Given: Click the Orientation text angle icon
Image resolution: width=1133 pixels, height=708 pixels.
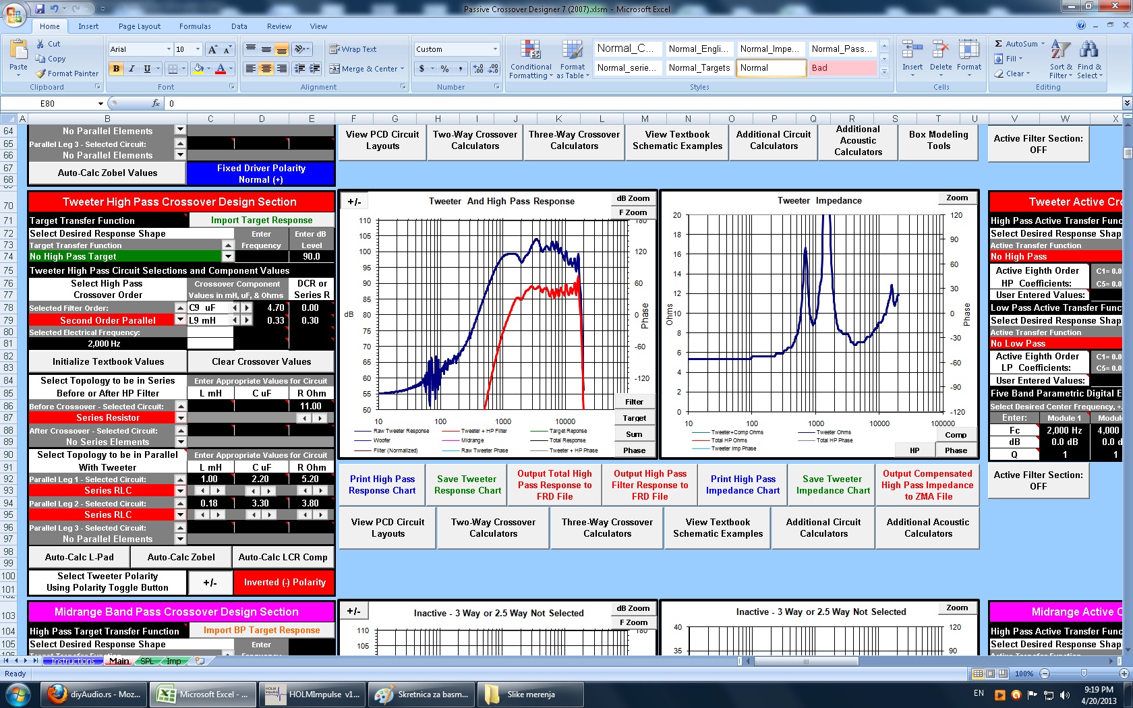Looking at the screenshot, I should click(x=300, y=49).
